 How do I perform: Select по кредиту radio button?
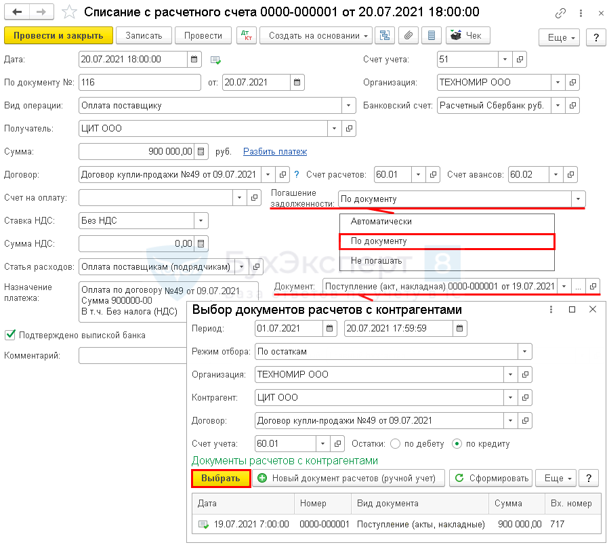pos(457,444)
